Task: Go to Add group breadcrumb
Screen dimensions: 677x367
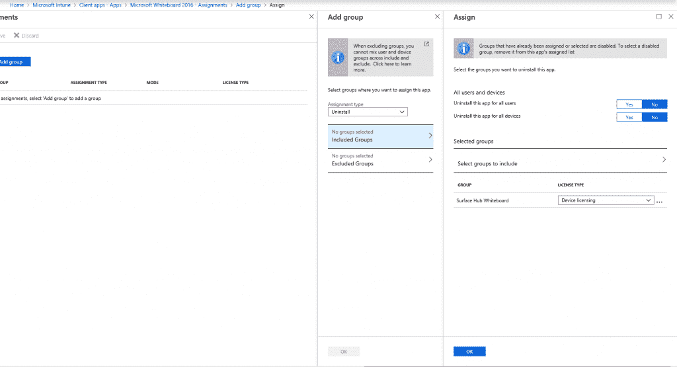Action: (x=249, y=5)
